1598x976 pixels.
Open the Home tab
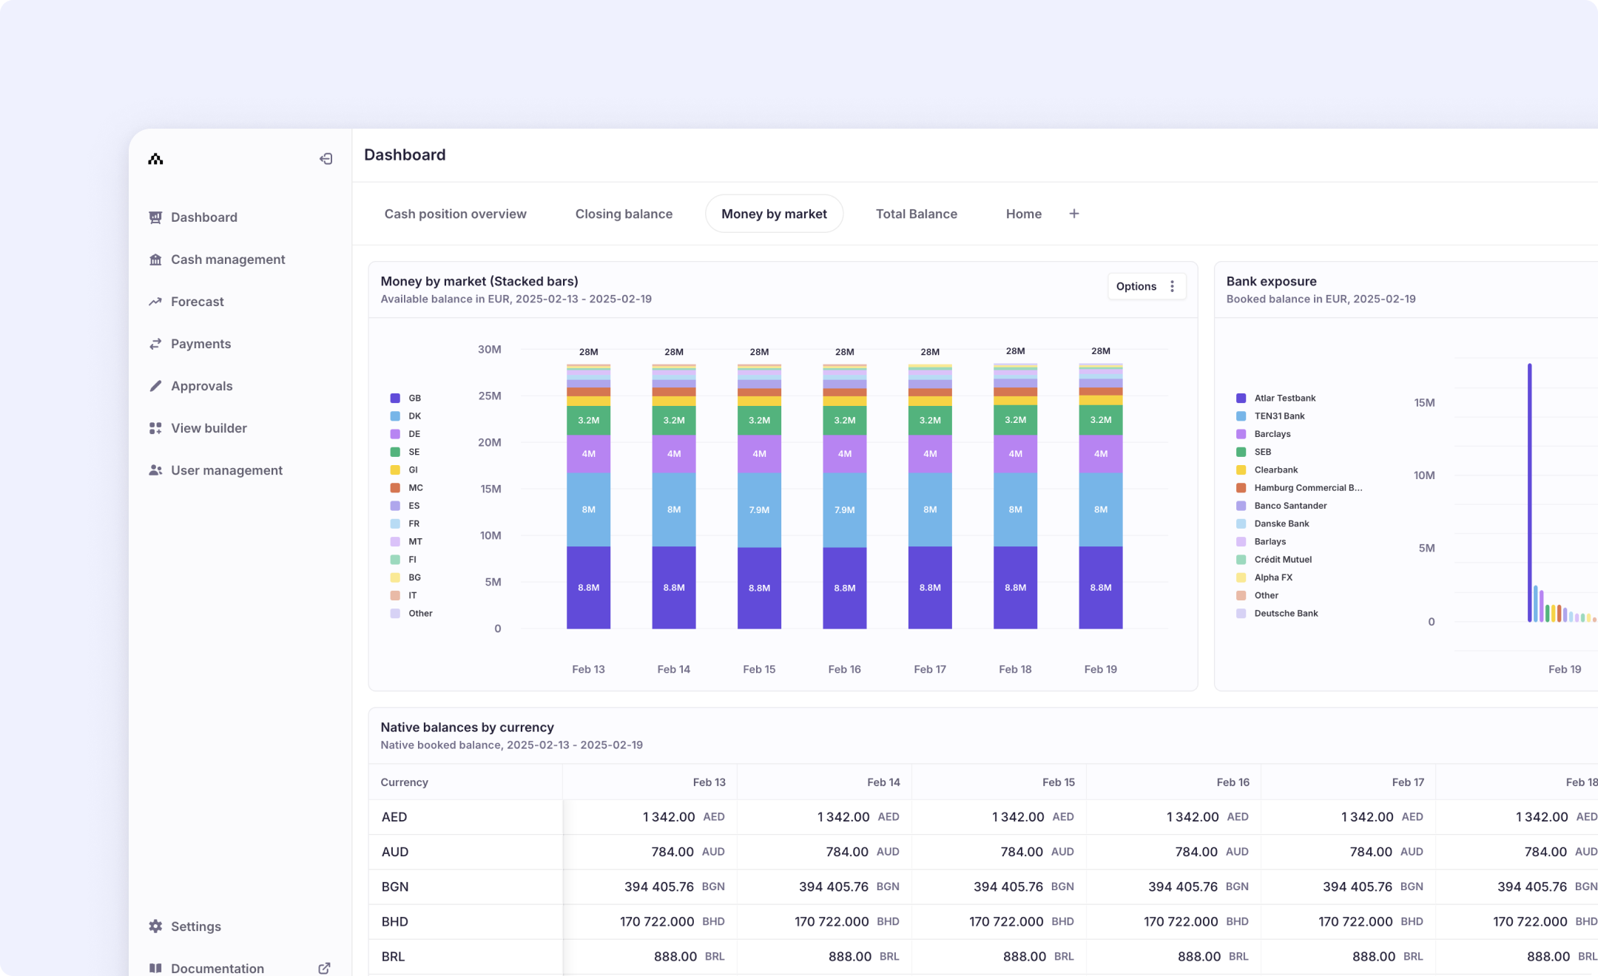point(1023,214)
